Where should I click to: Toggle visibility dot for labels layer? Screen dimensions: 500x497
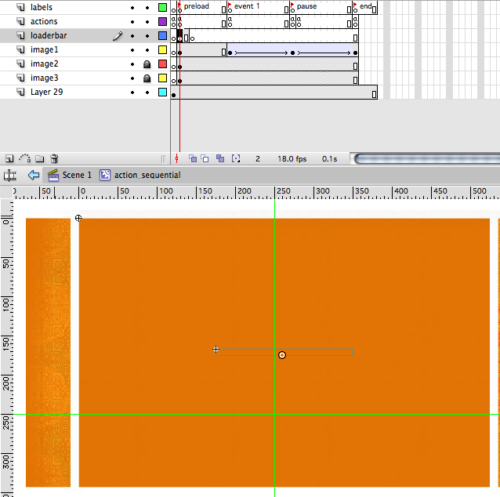pos(132,8)
